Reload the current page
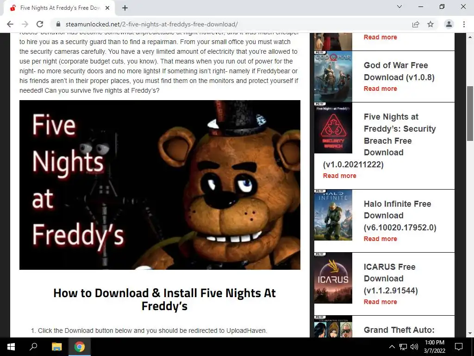 coord(40,24)
